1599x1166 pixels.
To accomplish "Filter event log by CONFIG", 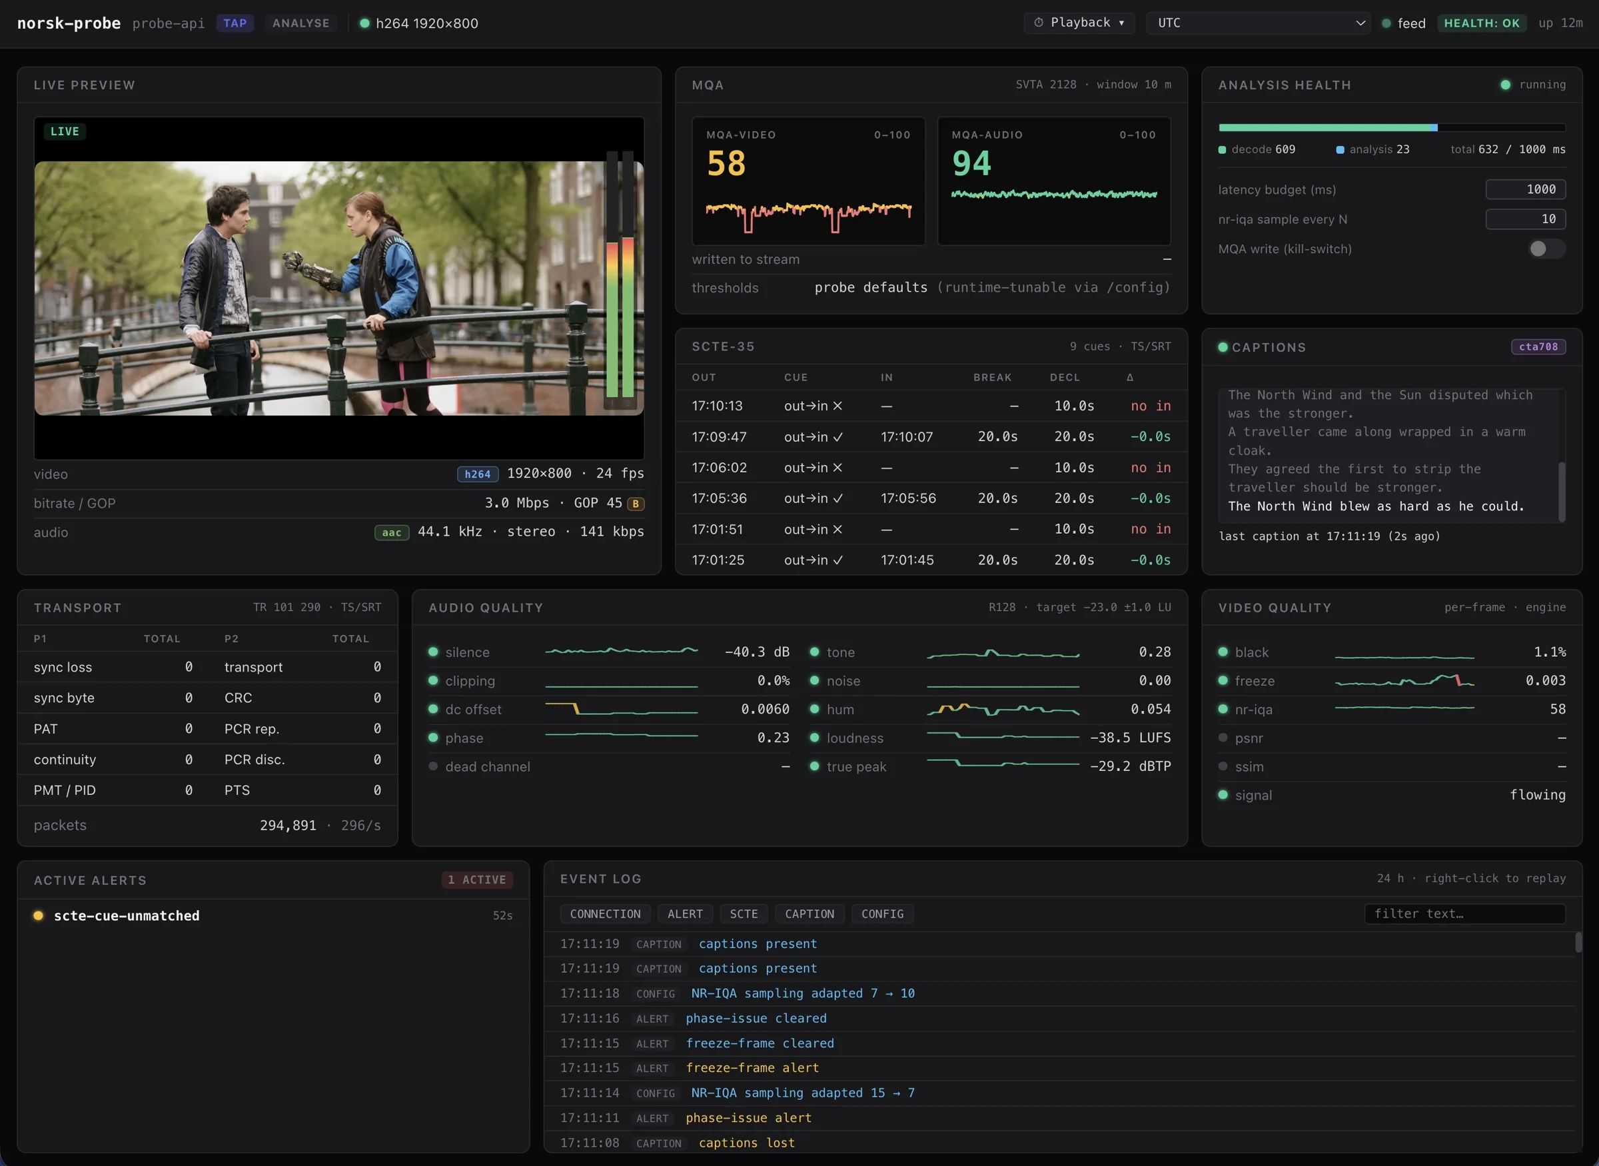I will [882, 914].
